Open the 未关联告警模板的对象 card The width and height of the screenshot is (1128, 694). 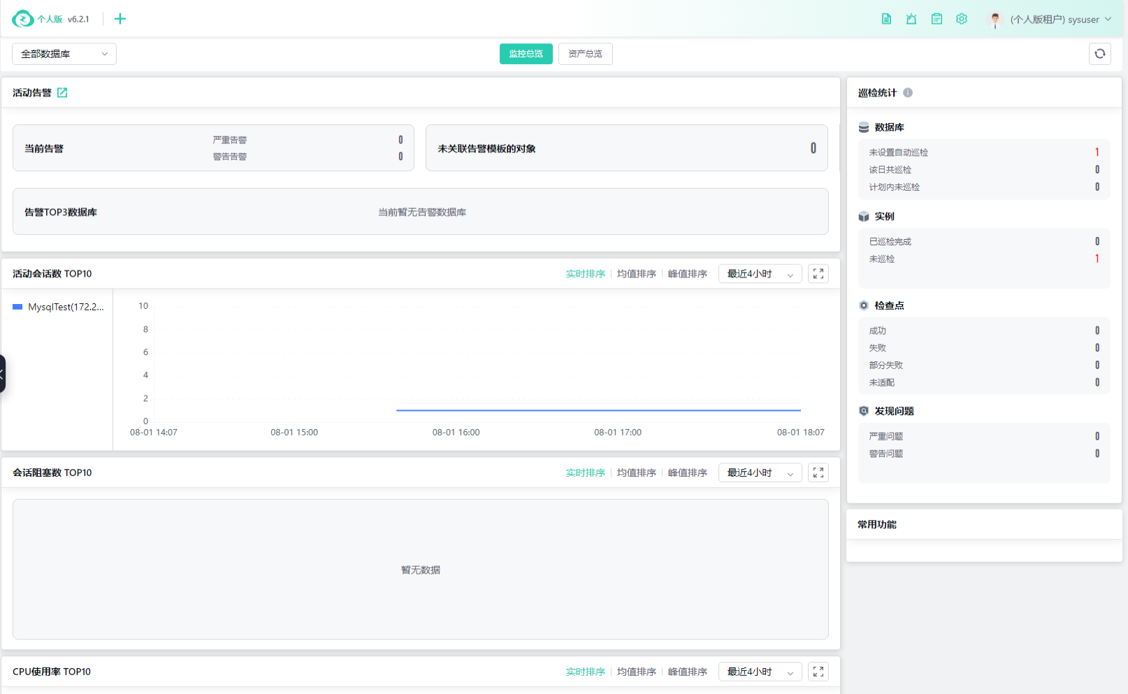click(627, 148)
